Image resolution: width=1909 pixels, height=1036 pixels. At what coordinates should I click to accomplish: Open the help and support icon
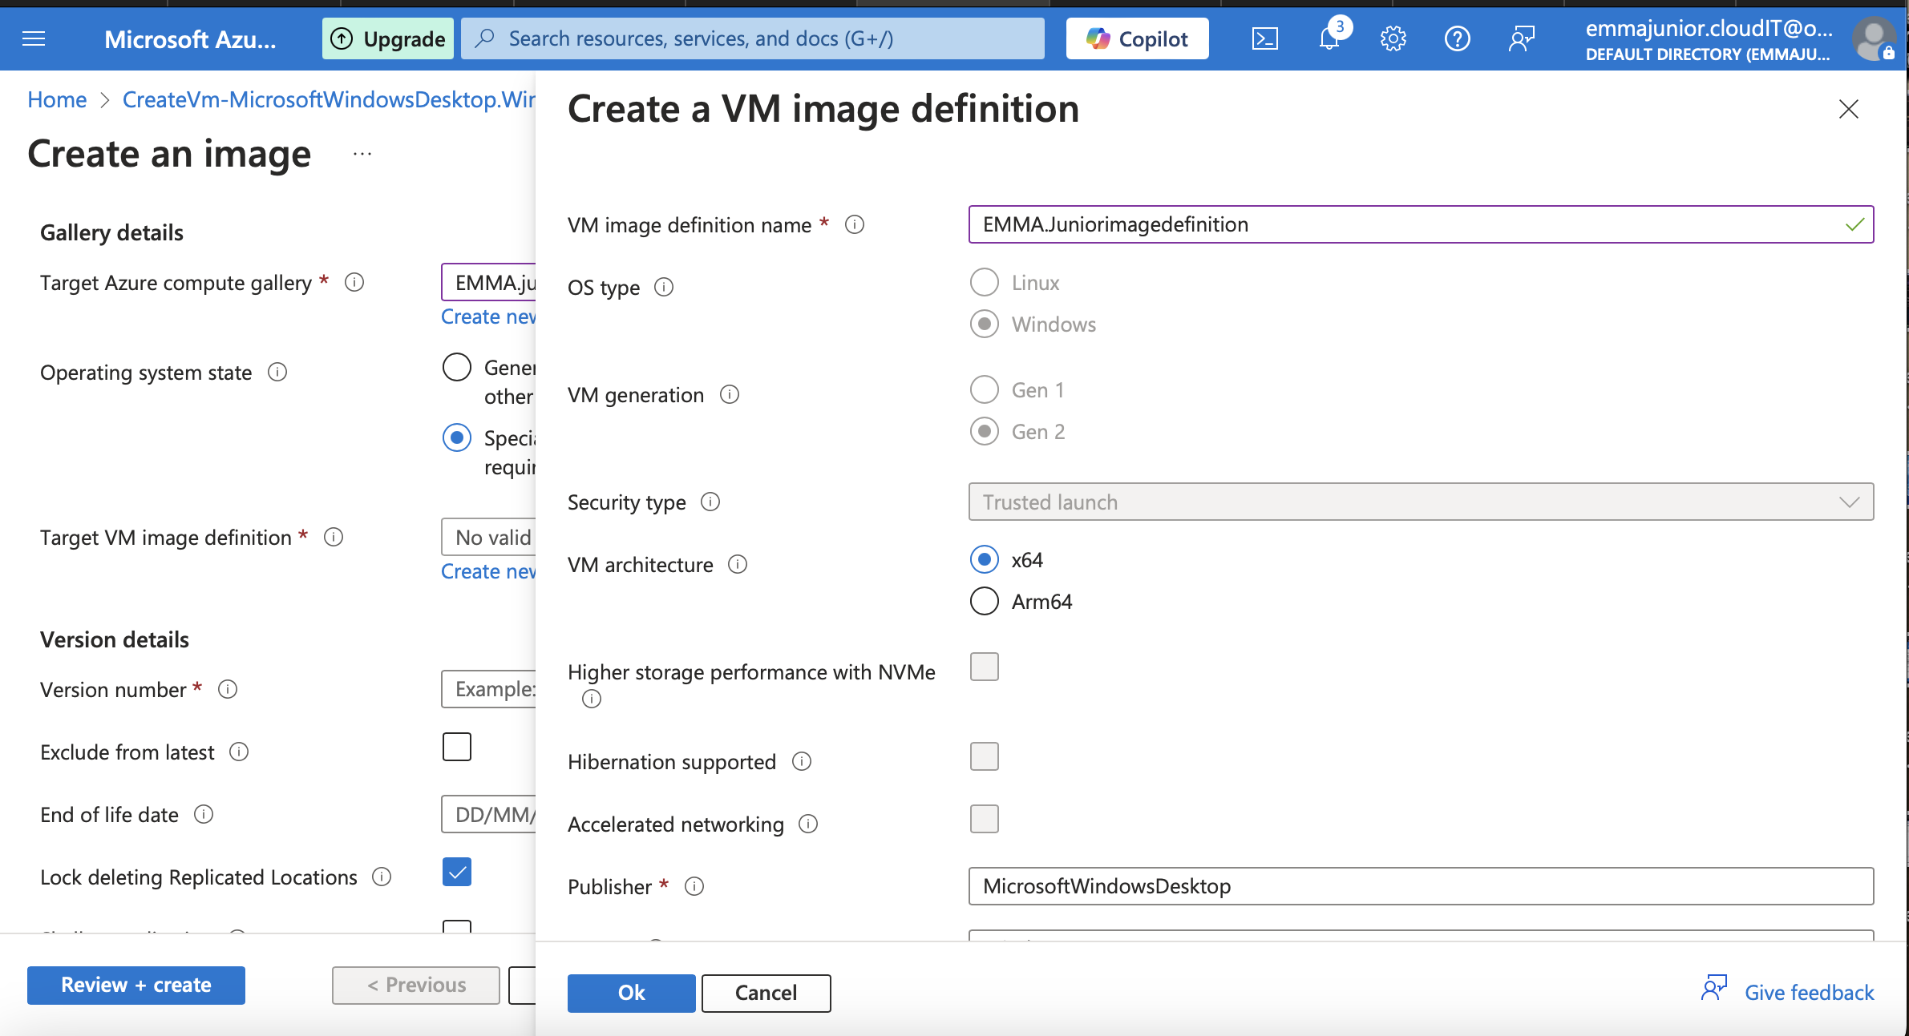coord(1457,38)
